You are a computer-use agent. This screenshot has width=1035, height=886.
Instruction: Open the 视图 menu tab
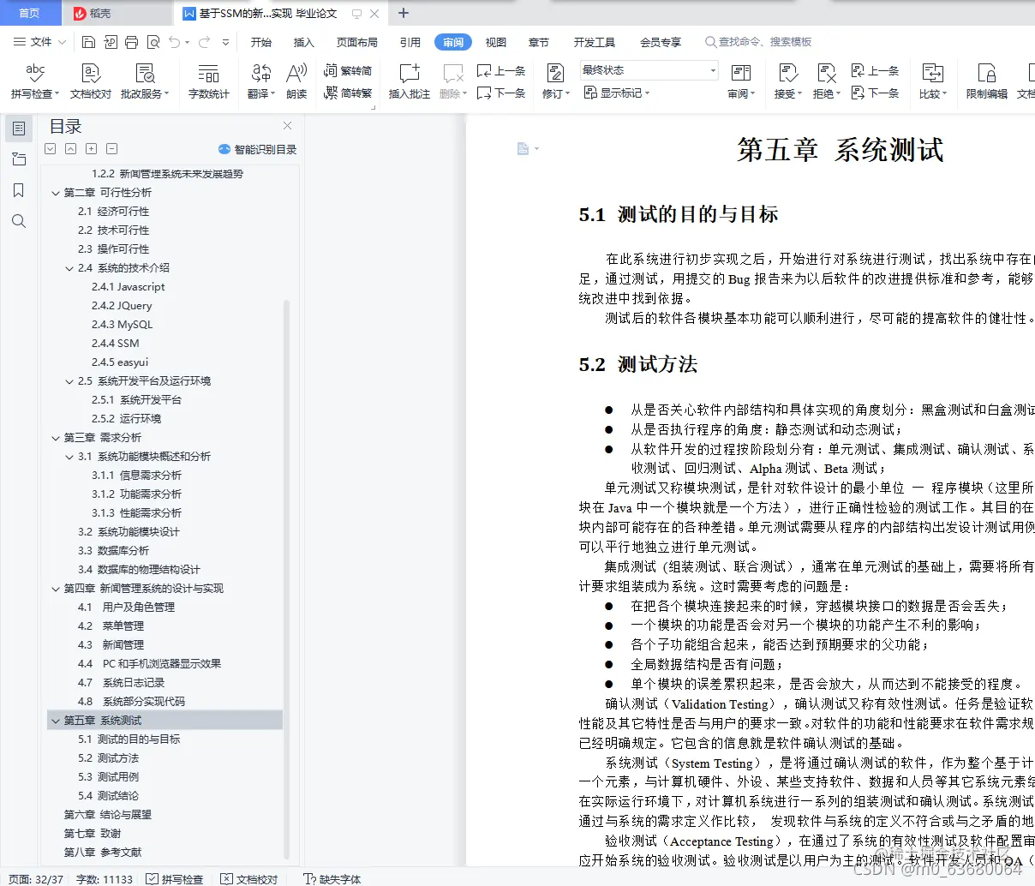click(495, 41)
